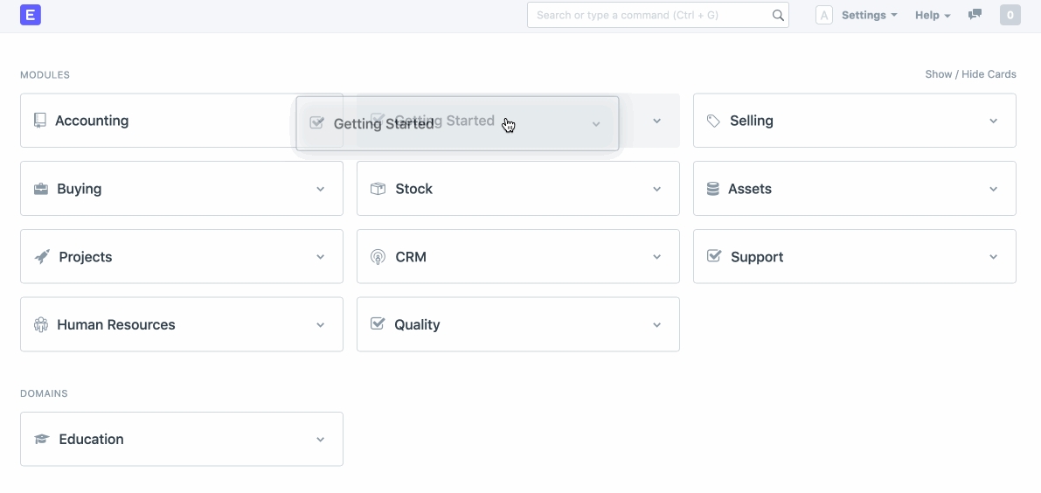Click the Stock box icon
Image resolution: width=1041 pixels, height=493 pixels.
point(378,189)
